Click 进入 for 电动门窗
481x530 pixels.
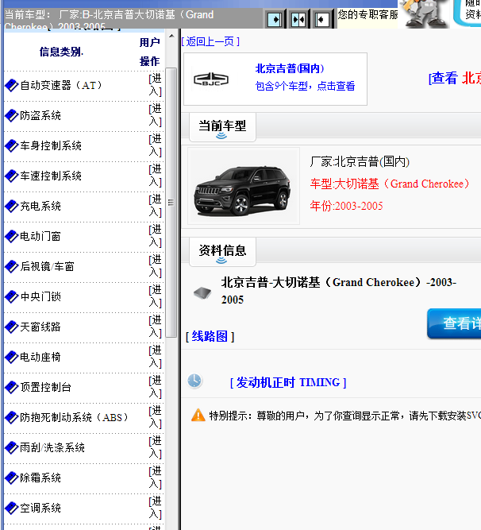[x=156, y=236]
